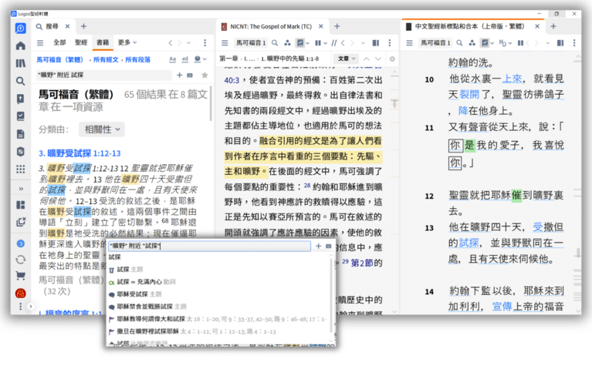Click the split-view columns icon in the Chinese Bible toolbar
Image resolution: width=592 pixels, height=369 pixels.
560,43
